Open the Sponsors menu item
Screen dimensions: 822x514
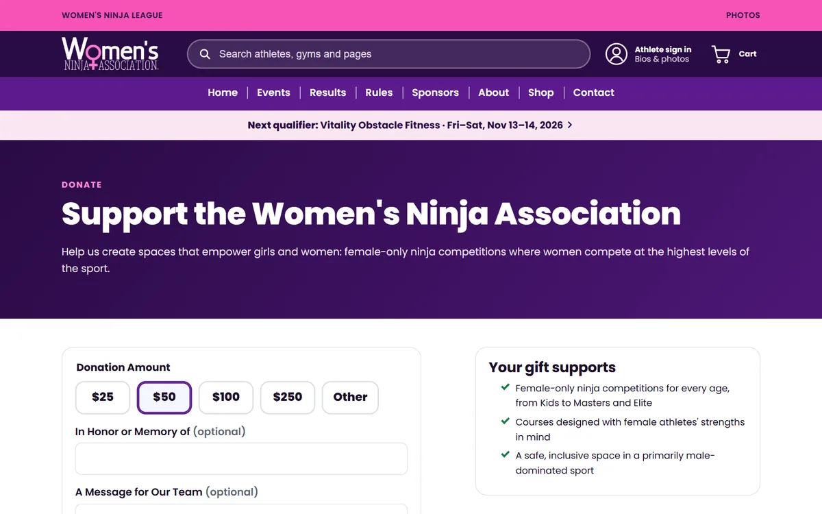click(x=435, y=93)
